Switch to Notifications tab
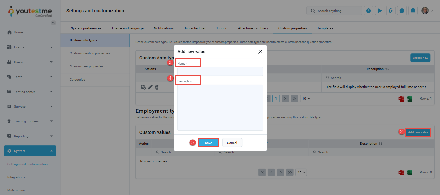The width and height of the screenshot is (440, 195). (x=164, y=28)
